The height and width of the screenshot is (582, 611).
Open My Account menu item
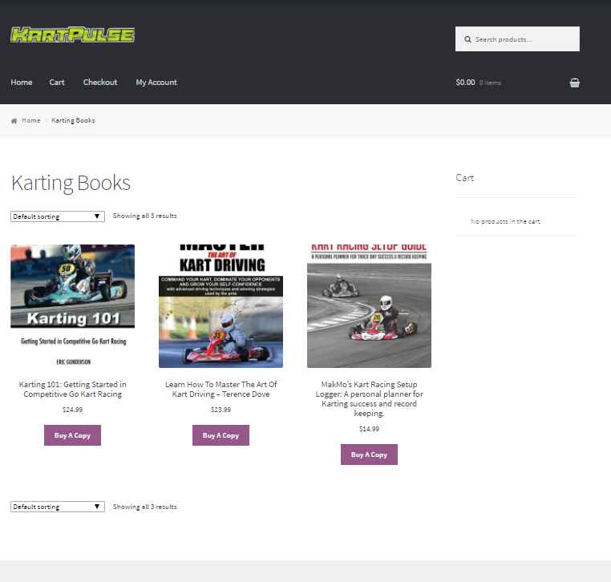pyautogui.click(x=156, y=83)
